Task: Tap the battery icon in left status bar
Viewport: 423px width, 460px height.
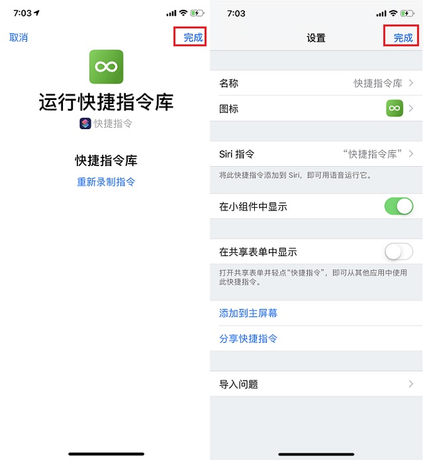Action: pyautogui.click(x=197, y=13)
